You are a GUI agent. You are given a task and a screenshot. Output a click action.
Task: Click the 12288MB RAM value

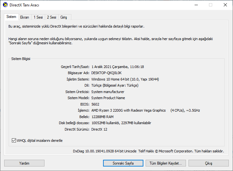tap(102, 117)
